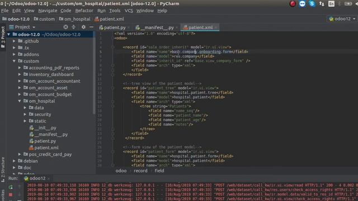The height and width of the screenshot is (201, 358).
Task: Open the Help menu
Action: coord(162,11)
